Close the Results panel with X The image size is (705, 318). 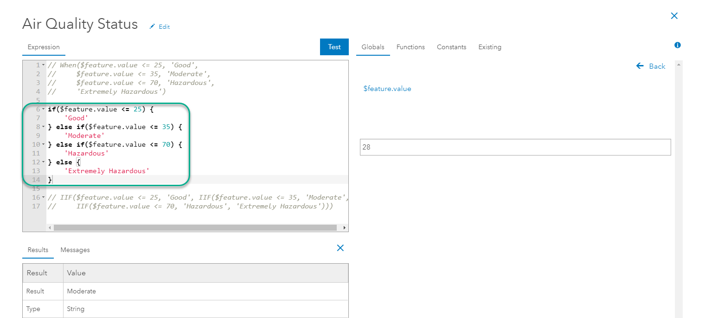[340, 248]
